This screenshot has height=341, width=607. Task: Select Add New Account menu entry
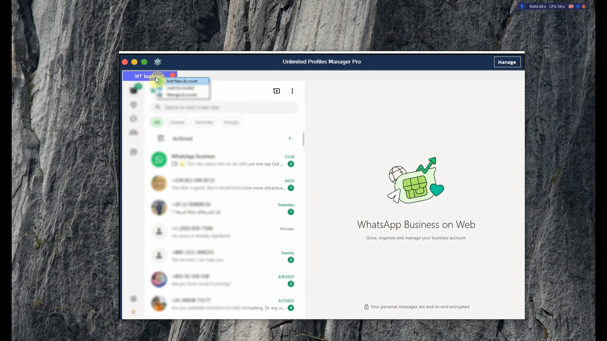click(182, 81)
